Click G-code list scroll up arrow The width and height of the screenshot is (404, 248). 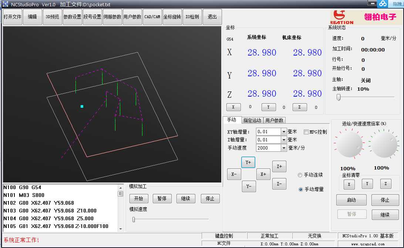coord(120,188)
